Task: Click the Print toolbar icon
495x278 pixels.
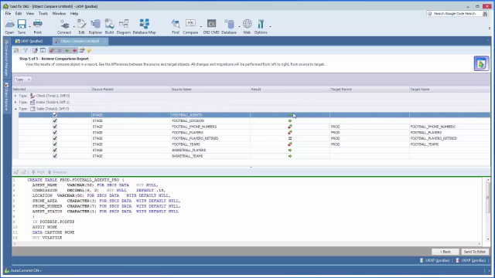Action: pyautogui.click(x=38, y=26)
